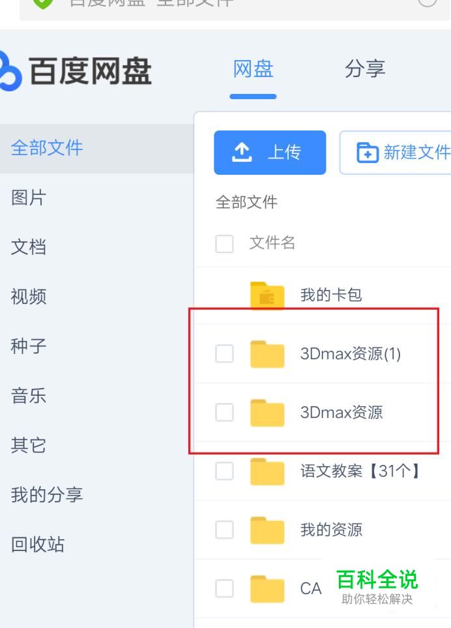
Task: Click the 语文教案【31个】 folder icon
Action: pos(267,471)
